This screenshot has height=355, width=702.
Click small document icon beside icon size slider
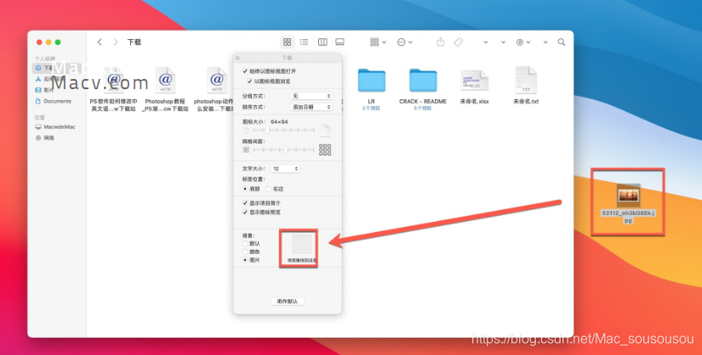245,131
